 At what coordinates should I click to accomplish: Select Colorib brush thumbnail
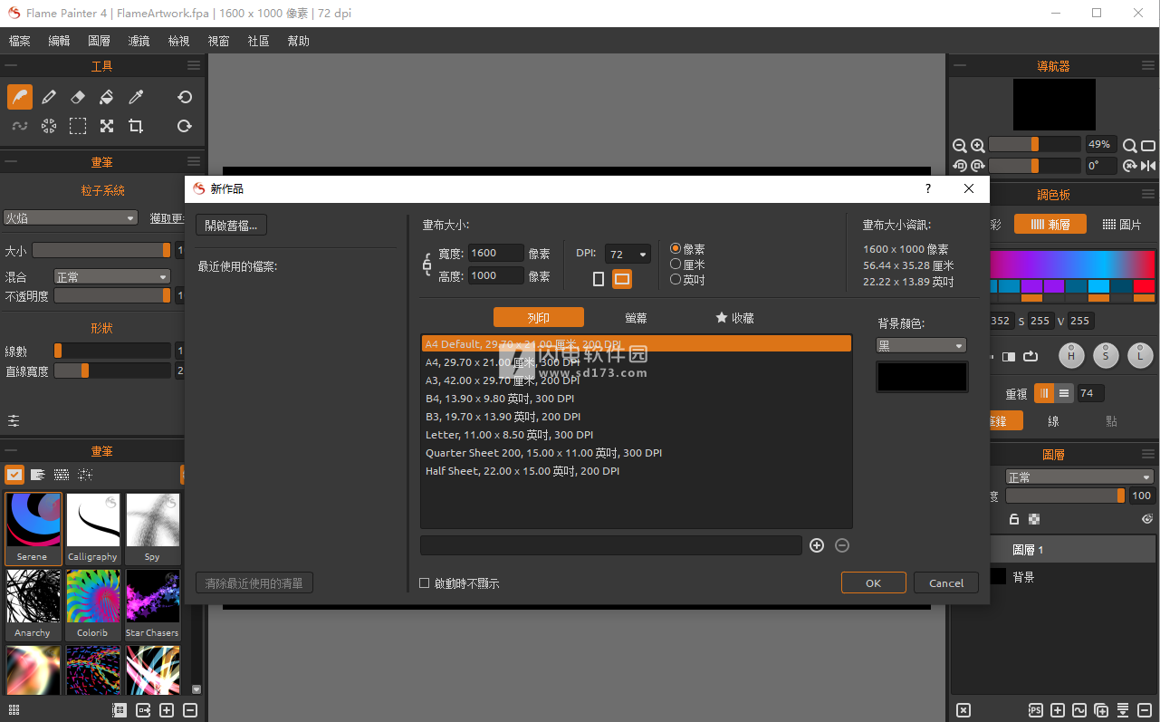(92, 604)
